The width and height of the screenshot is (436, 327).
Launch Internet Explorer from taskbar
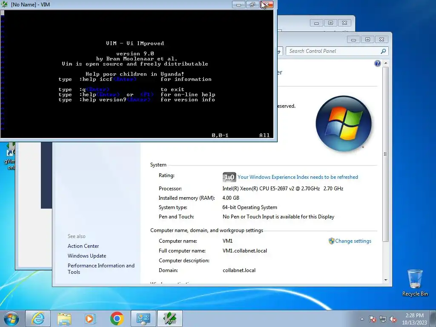pos(38,318)
